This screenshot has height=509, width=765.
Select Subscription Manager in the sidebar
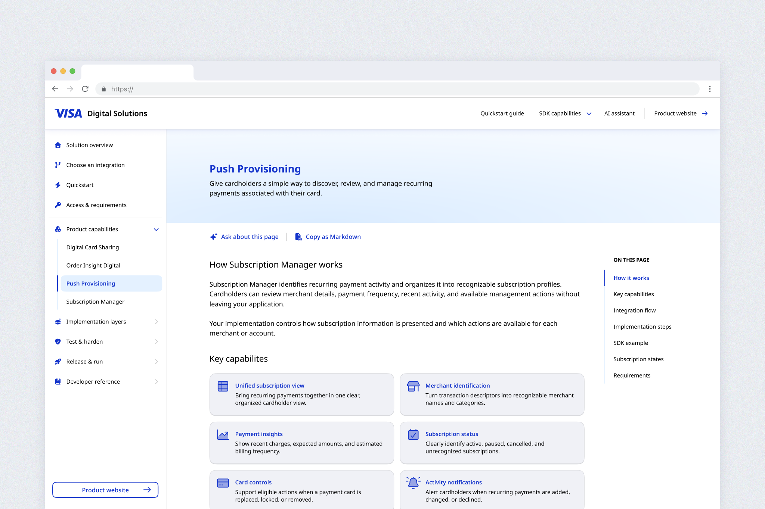[x=95, y=302]
